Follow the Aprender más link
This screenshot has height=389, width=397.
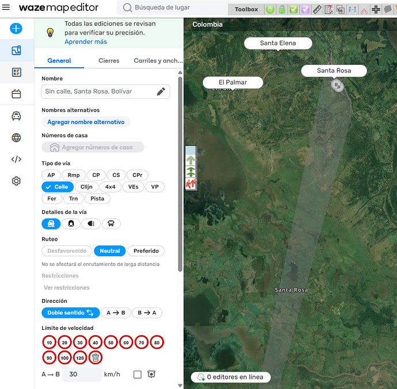[85, 42]
